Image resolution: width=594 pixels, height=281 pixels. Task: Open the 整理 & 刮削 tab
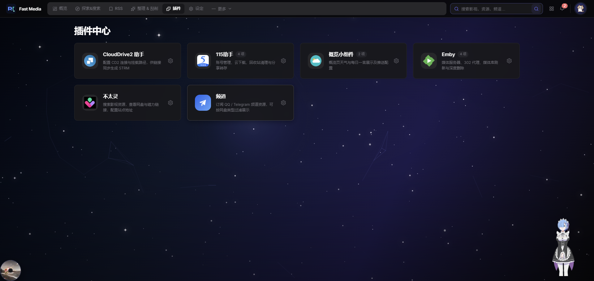tap(144, 9)
